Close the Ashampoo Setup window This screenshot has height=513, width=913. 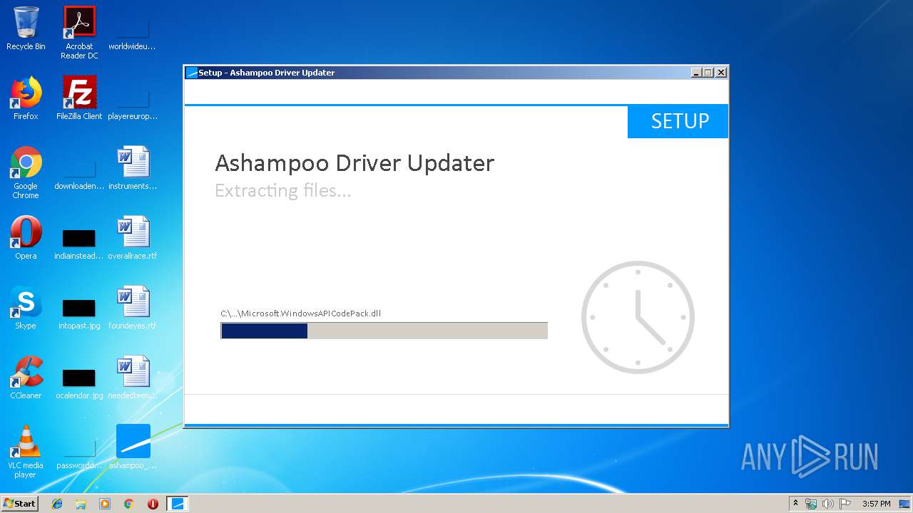721,73
